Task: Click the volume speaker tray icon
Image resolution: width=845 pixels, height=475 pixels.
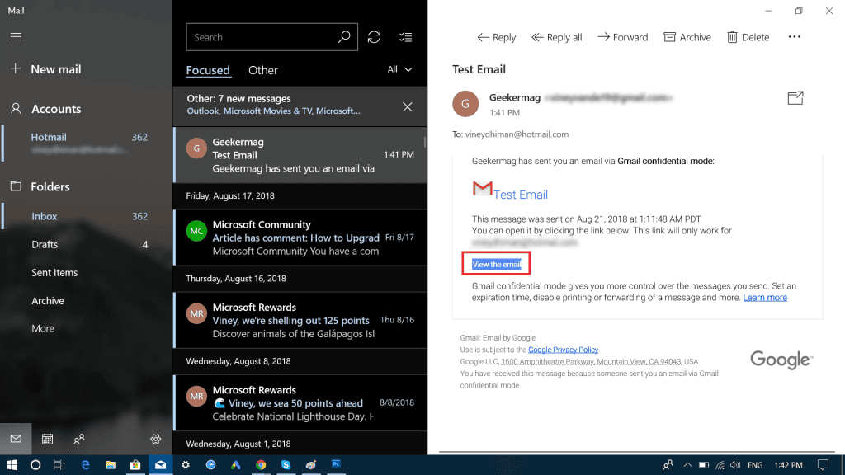Action: (x=735, y=465)
